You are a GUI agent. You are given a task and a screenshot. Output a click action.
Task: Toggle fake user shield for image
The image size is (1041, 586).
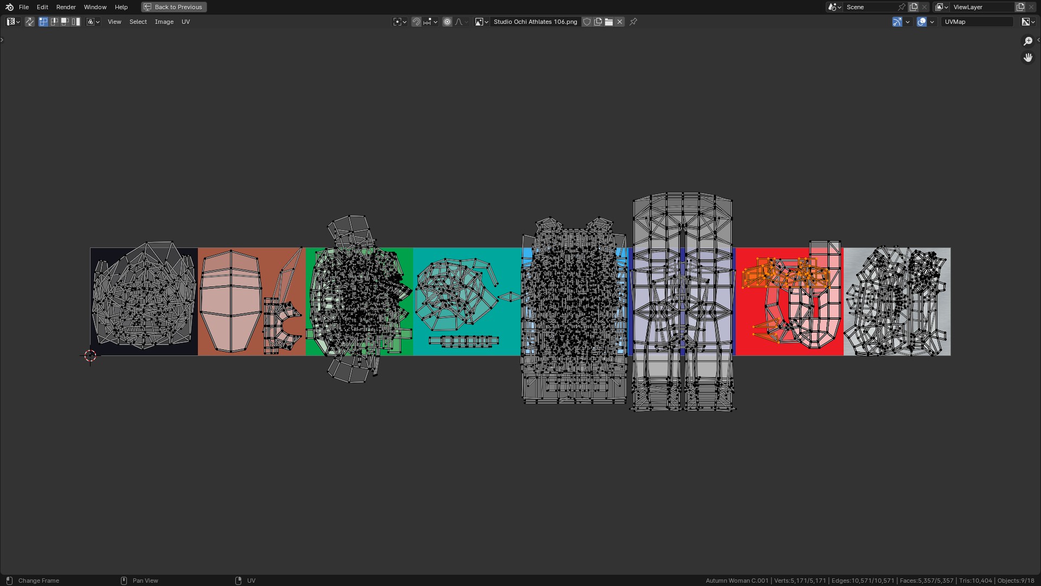(x=587, y=22)
